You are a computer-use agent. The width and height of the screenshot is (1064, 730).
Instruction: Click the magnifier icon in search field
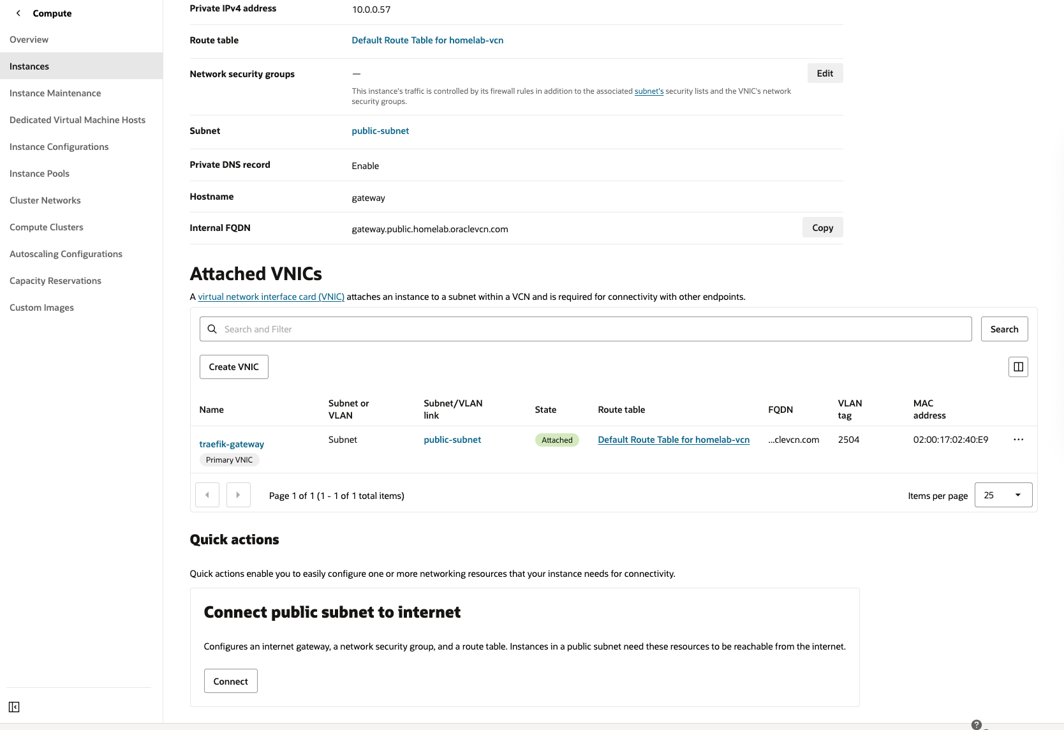(212, 329)
